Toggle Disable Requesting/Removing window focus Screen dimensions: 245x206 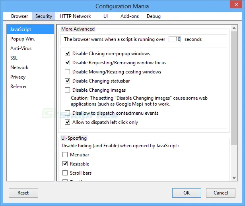click(x=67, y=63)
